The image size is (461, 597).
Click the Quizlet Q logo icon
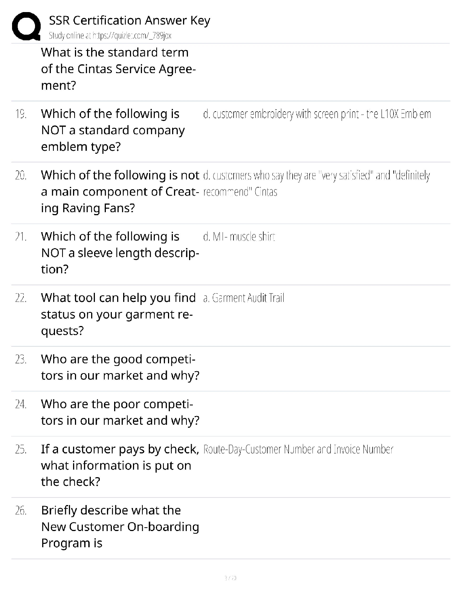26,26
